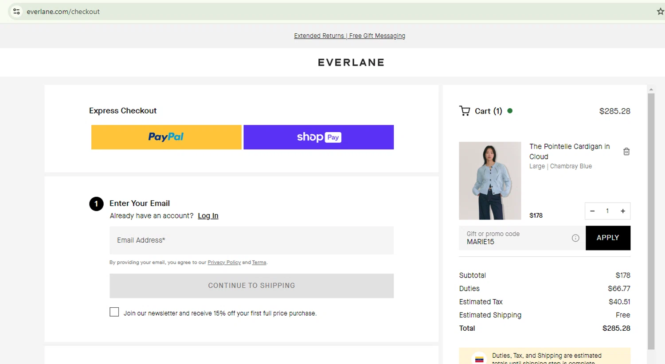665x364 pixels.
Task: Increase quantity with the plus button
Action: [x=623, y=211]
